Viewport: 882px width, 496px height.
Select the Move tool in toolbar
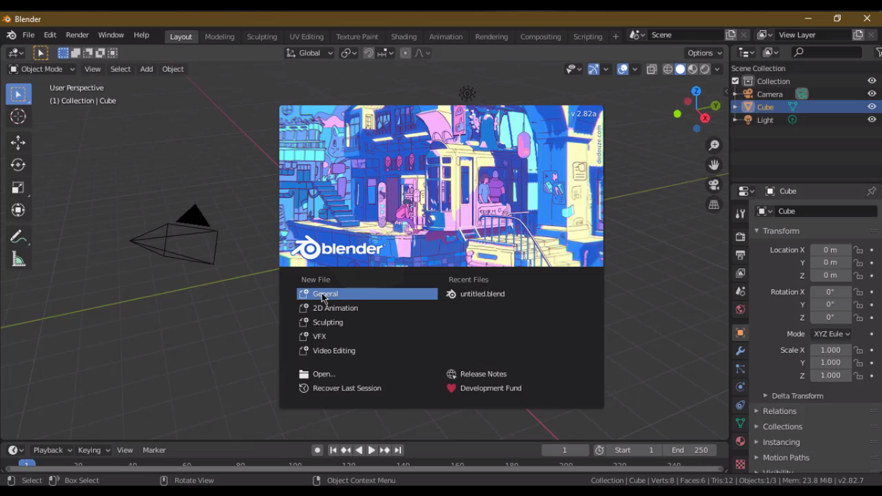(18, 142)
